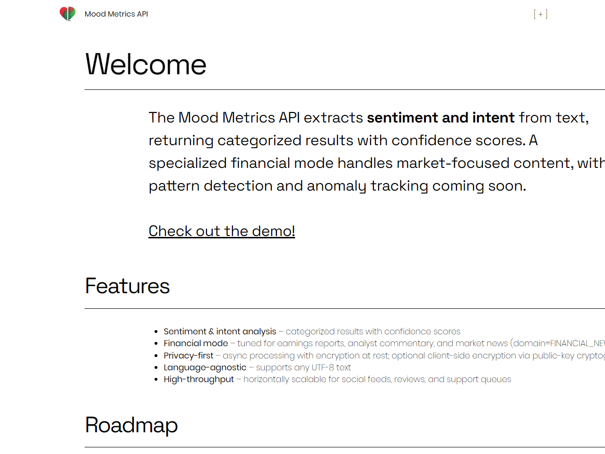Image resolution: width=605 pixels, height=454 pixels.
Task: Open the Mood Metrics API home link
Action: 116,14
